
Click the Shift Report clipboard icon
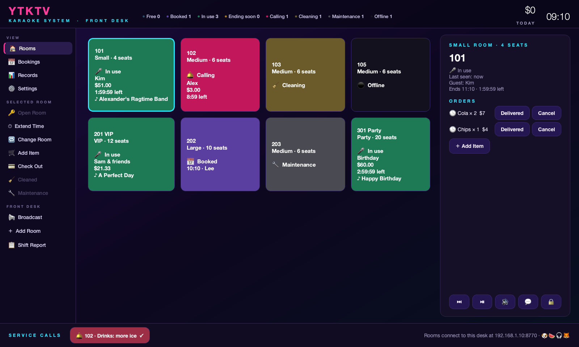pyautogui.click(x=12, y=245)
